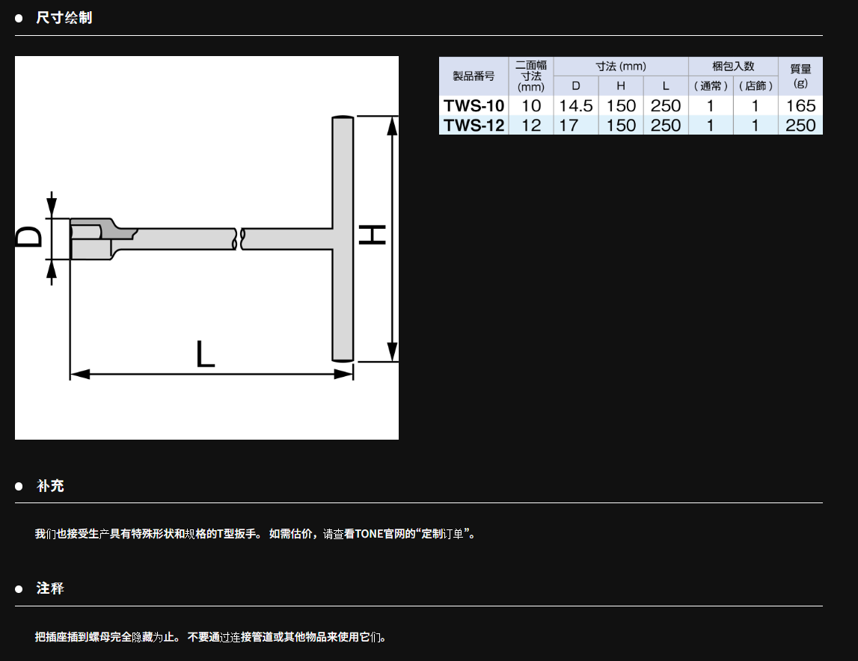Screen dimensions: 858x661
Task: Click the 梱包入数 column header
Action: (x=733, y=66)
